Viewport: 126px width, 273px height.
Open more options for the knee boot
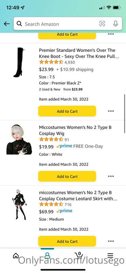point(111,111)
